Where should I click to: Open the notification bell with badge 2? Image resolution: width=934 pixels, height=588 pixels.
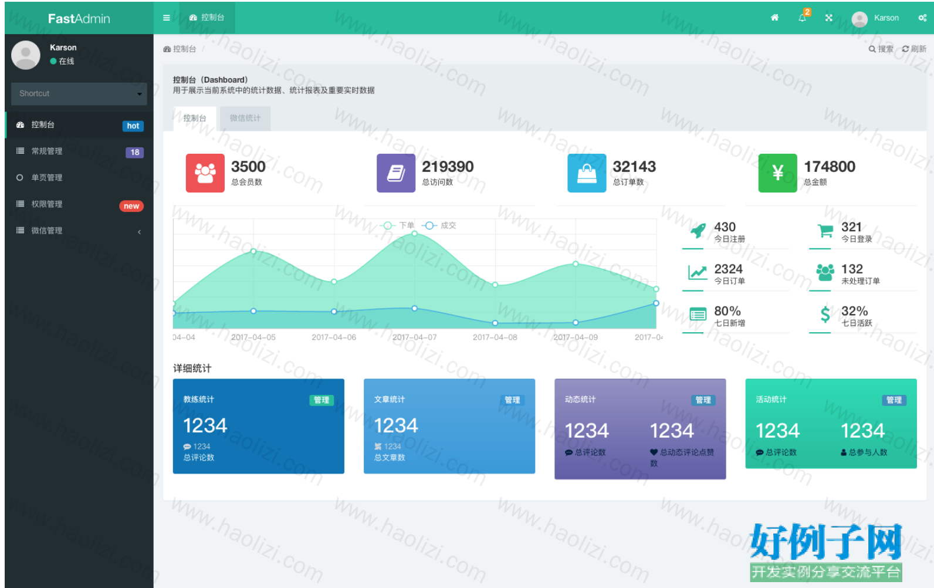803,18
